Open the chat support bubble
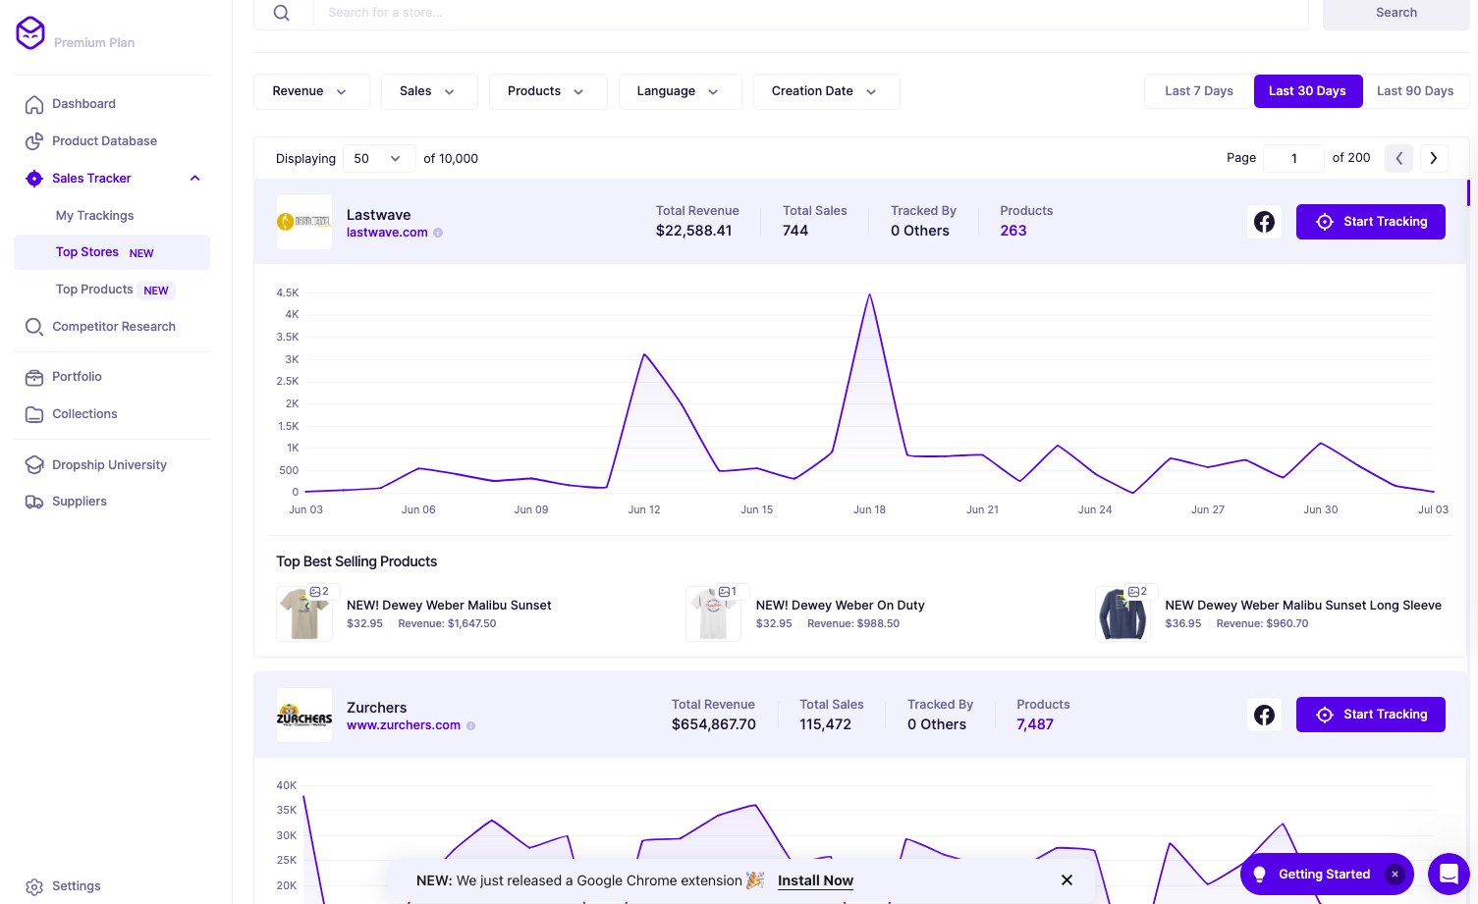 [x=1449, y=874]
